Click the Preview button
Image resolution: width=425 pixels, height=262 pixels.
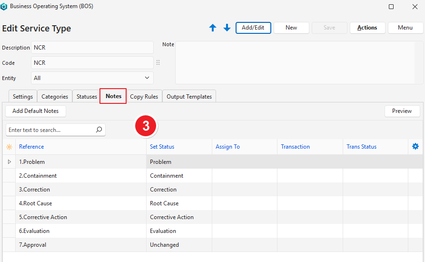(x=402, y=111)
